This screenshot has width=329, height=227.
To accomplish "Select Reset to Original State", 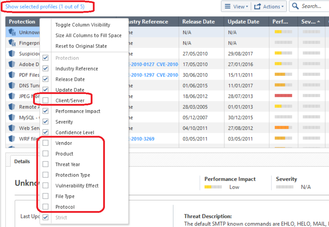I will [x=81, y=46].
